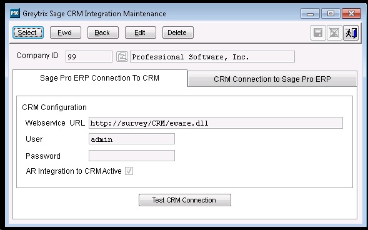Click the Select button

tap(28, 32)
